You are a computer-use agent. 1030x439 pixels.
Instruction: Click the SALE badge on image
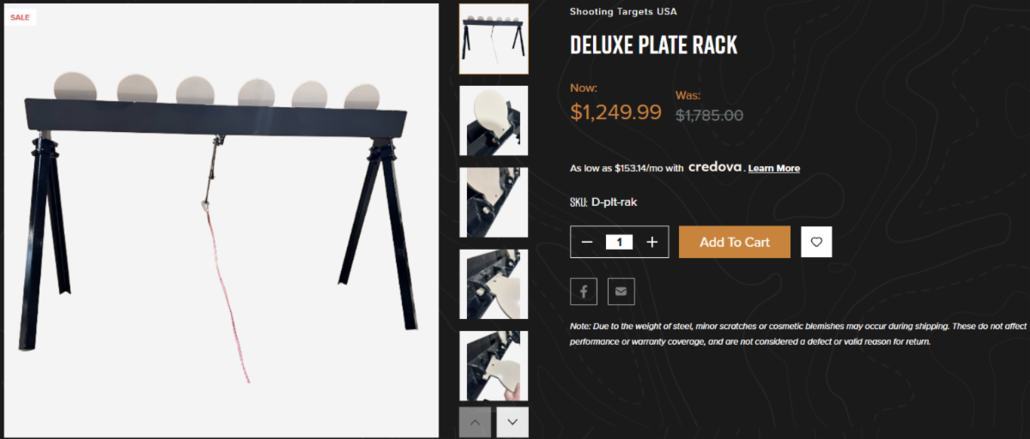click(x=20, y=17)
